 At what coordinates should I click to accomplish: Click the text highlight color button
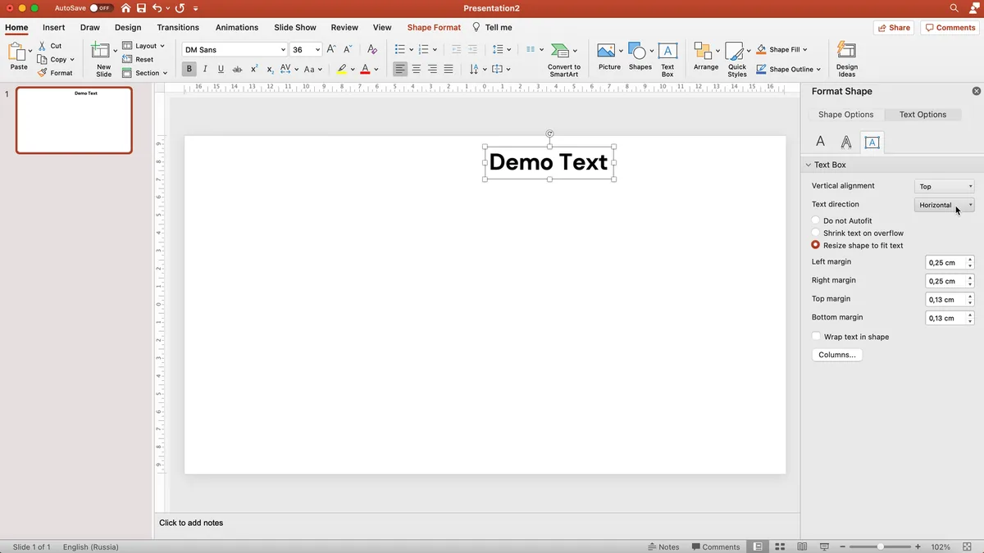[x=342, y=70]
